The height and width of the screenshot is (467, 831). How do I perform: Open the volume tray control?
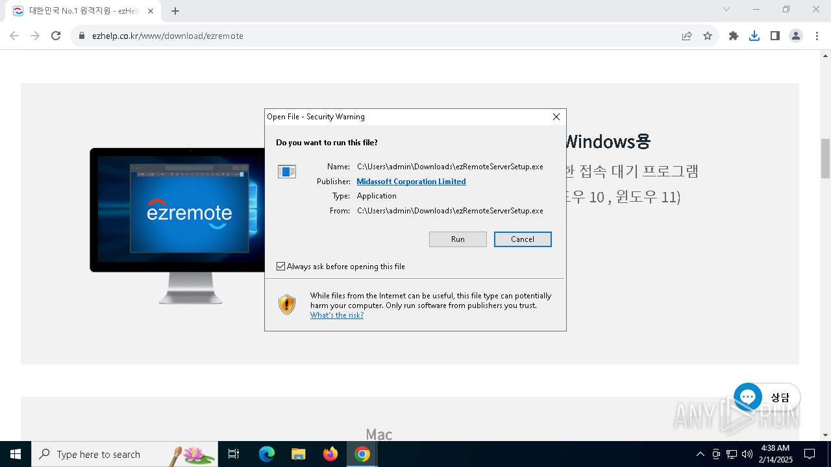(747, 454)
